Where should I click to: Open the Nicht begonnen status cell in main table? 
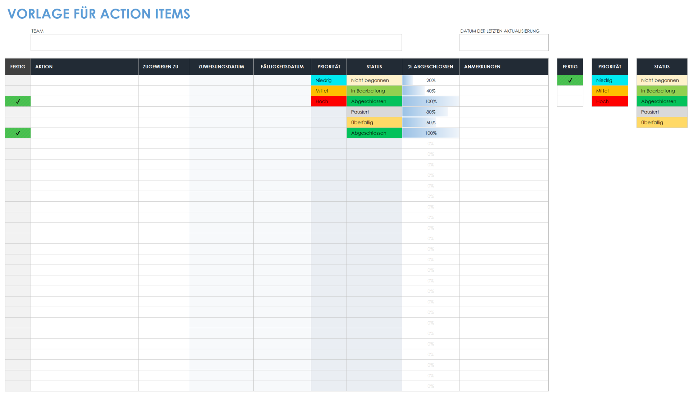(x=374, y=80)
